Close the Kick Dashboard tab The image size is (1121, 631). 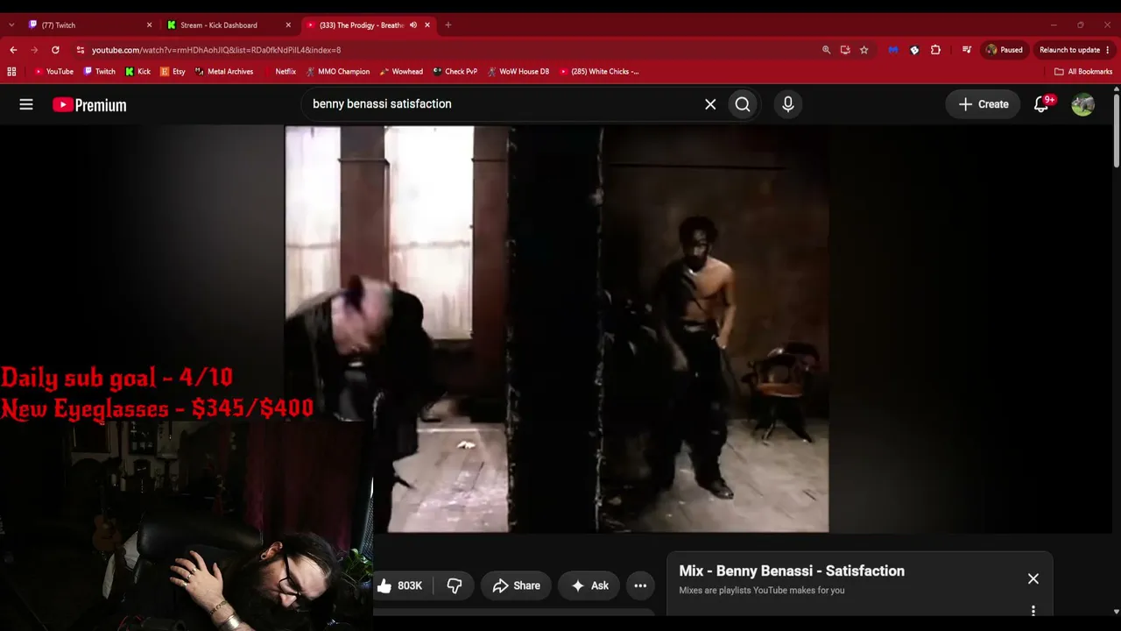pos(288,25)
